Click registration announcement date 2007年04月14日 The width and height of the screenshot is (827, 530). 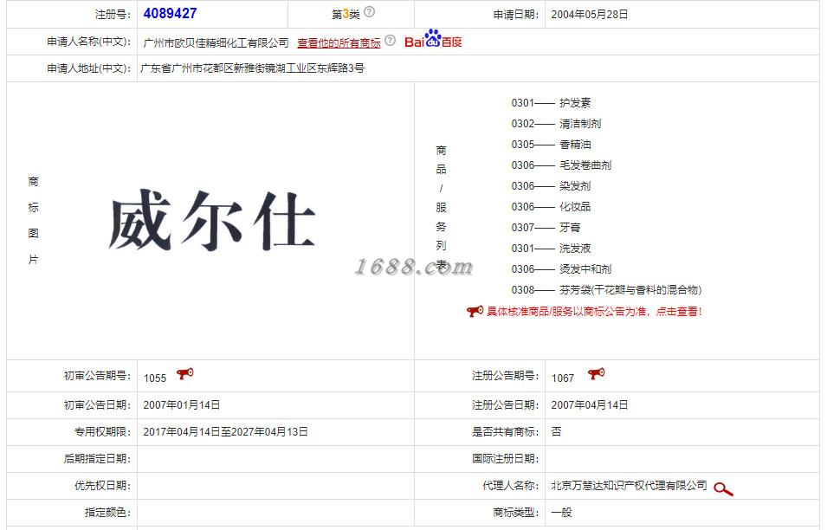[589, 405]
